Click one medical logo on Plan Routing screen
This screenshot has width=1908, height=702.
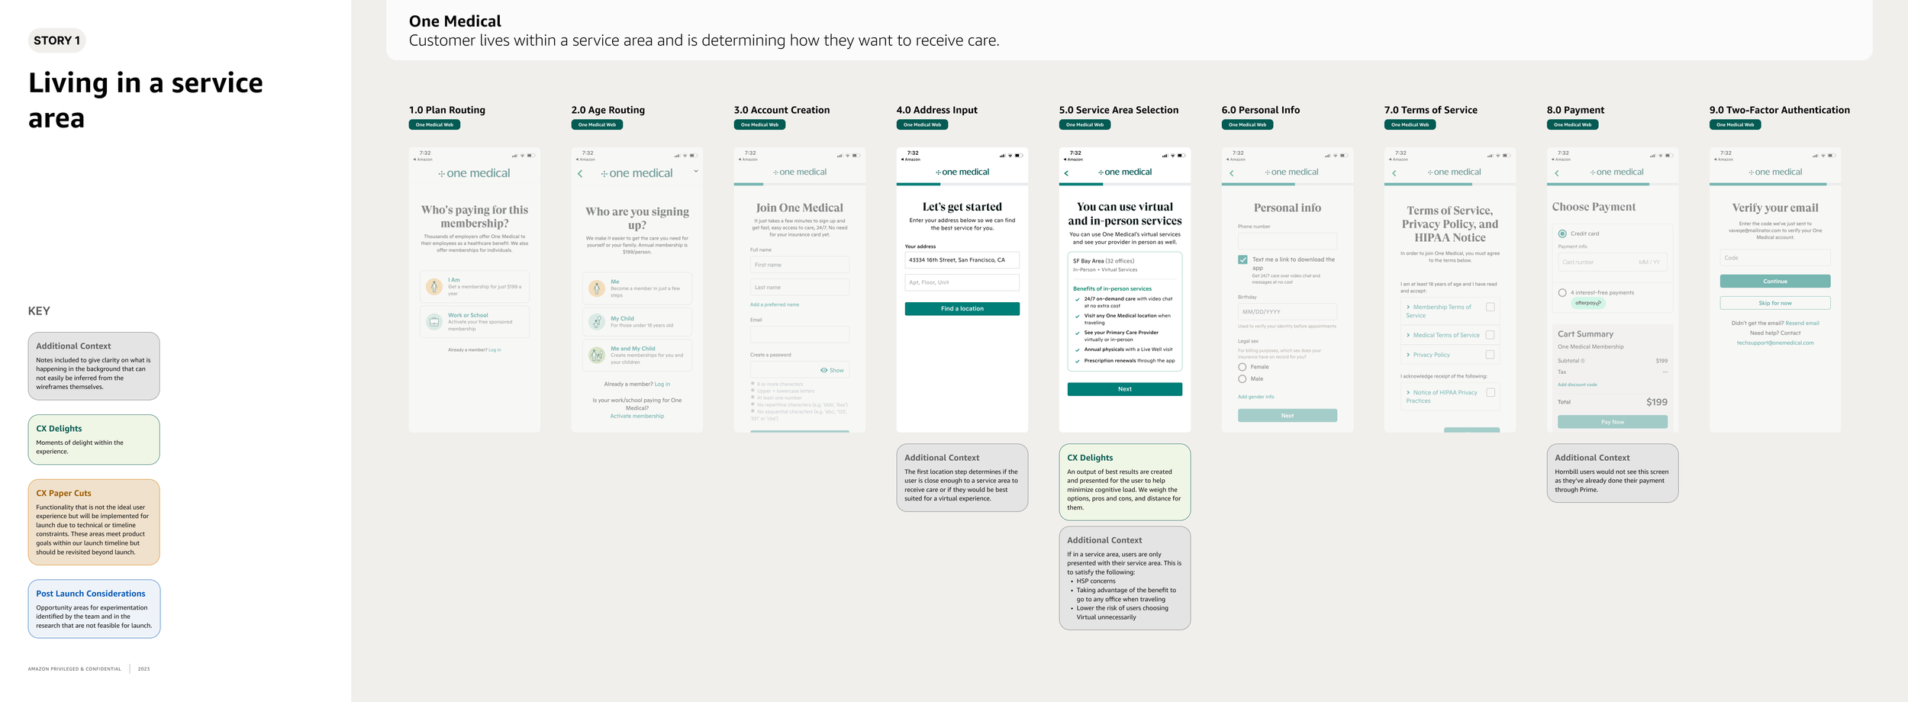tap(474, 173)
